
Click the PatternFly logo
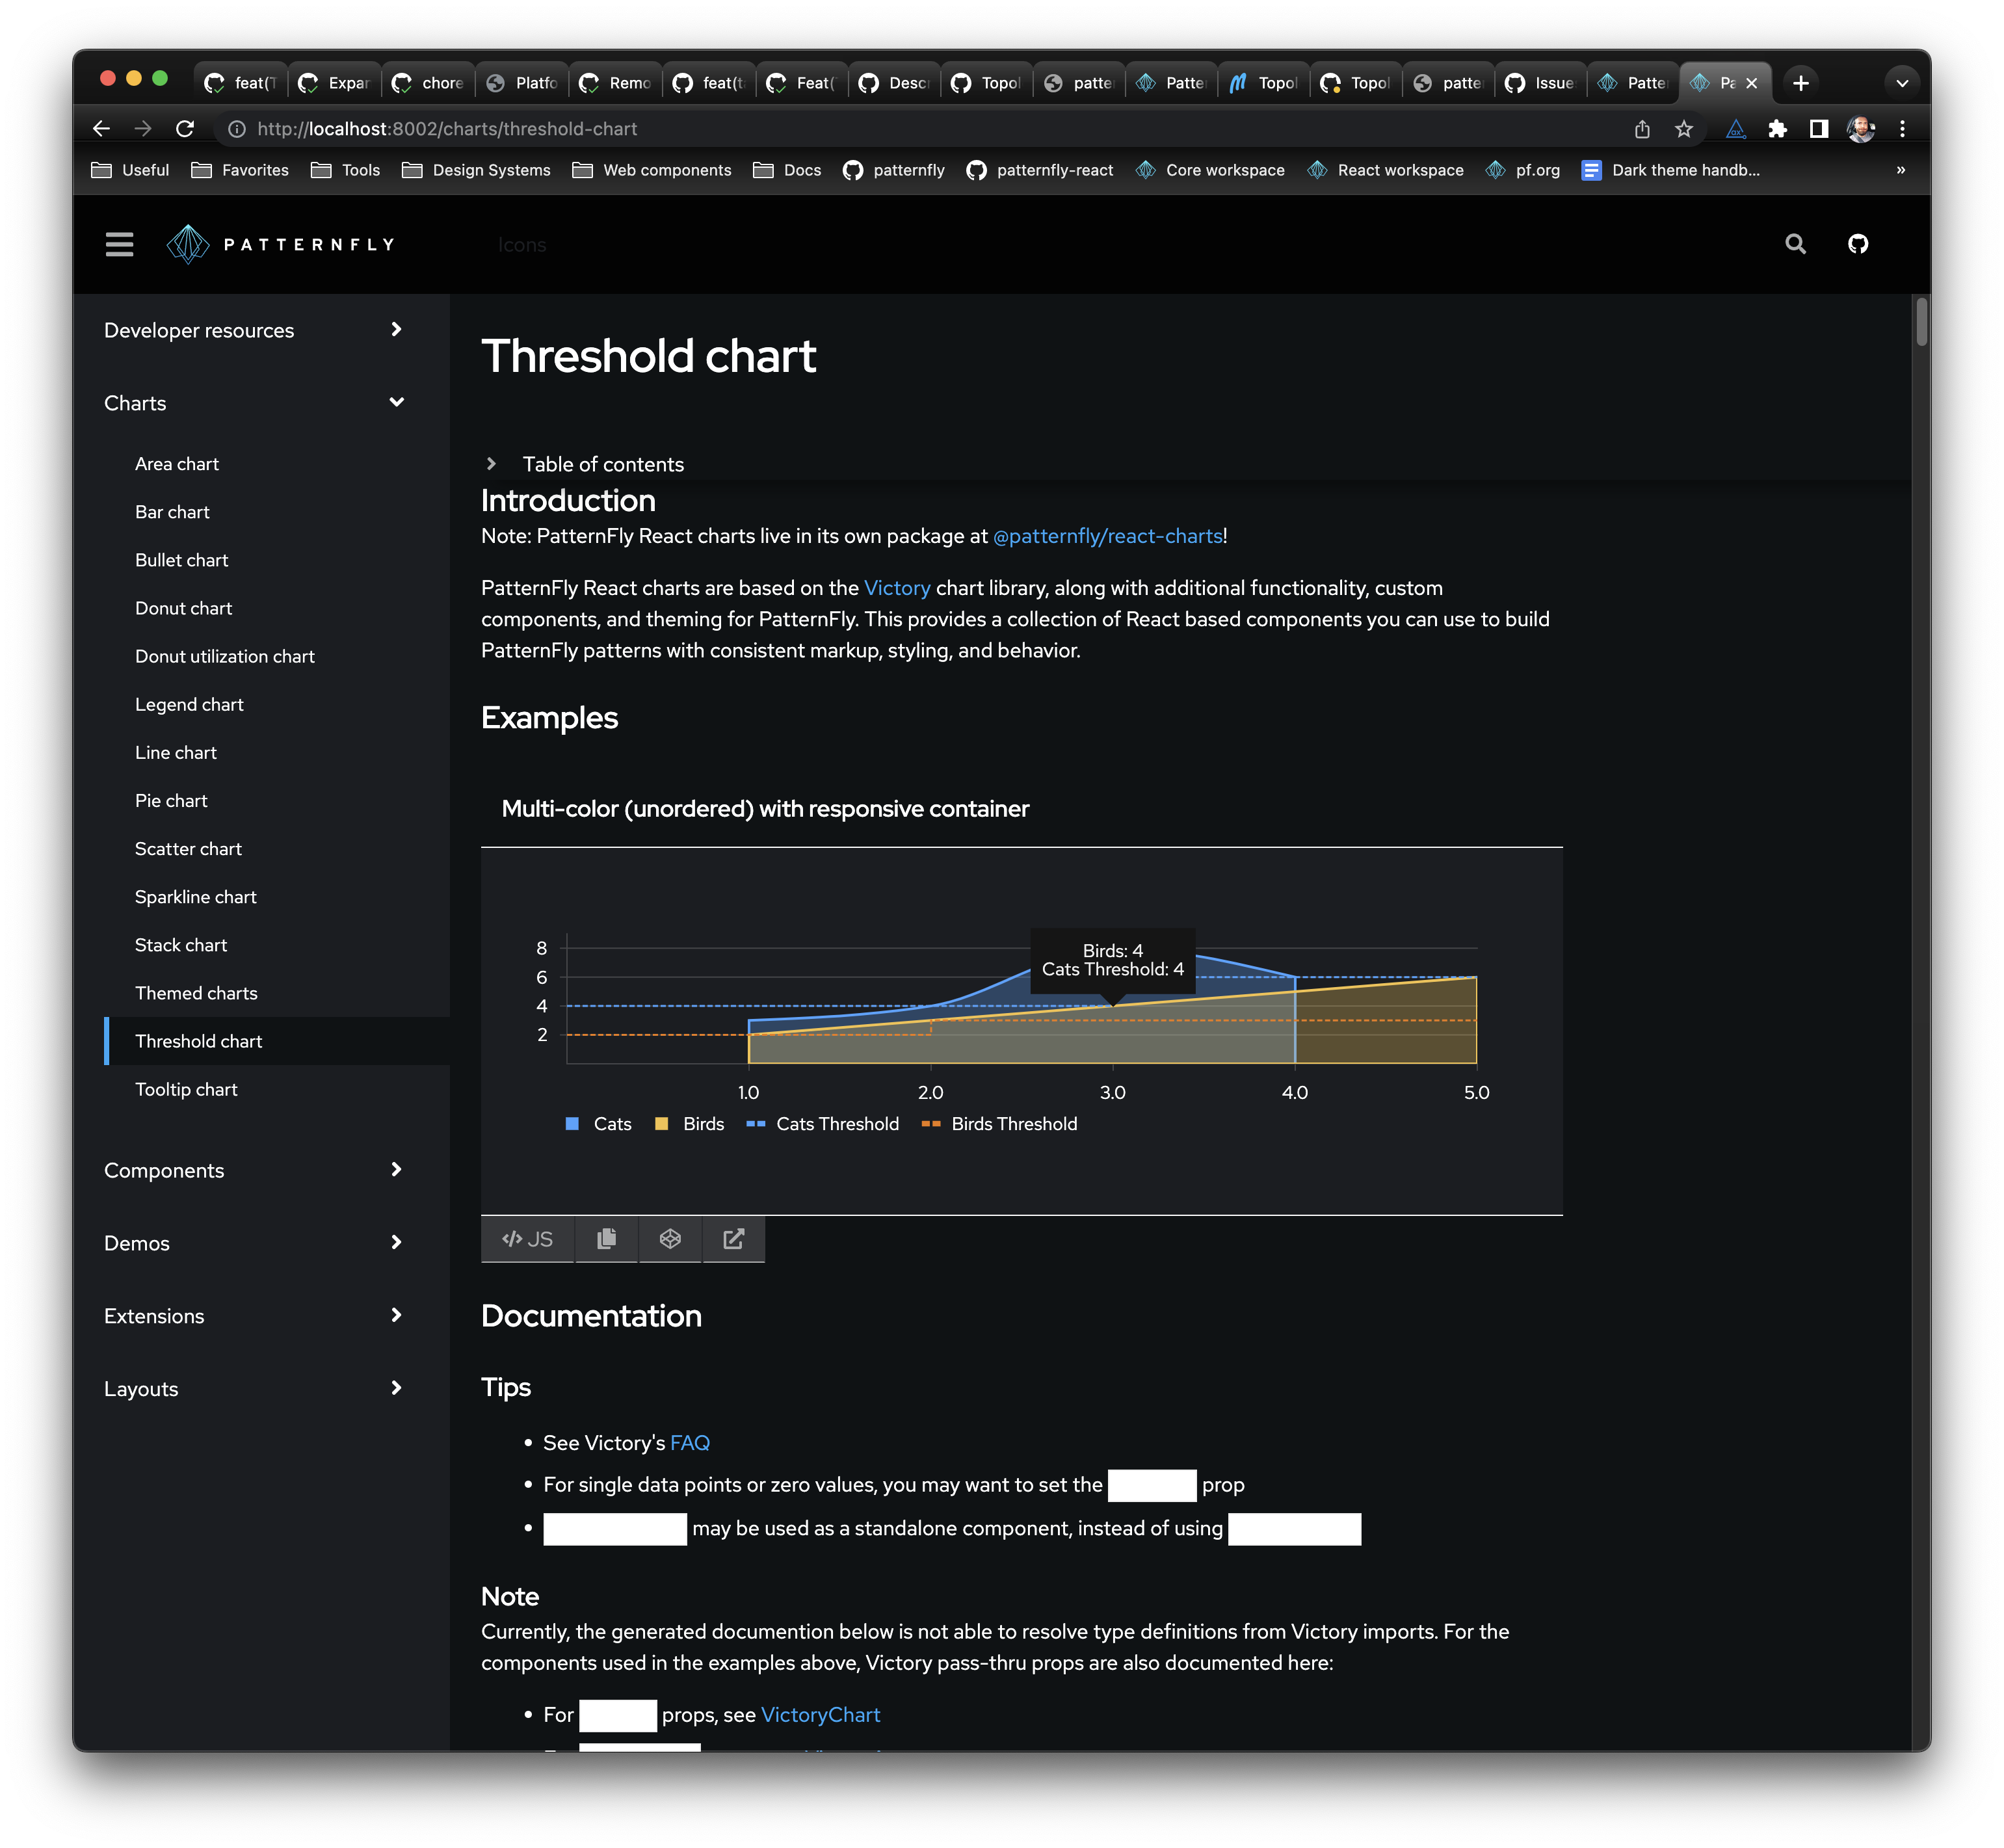point(281,244)
